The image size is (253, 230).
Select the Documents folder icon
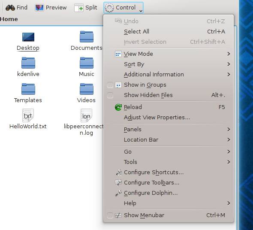click(87, 36)
